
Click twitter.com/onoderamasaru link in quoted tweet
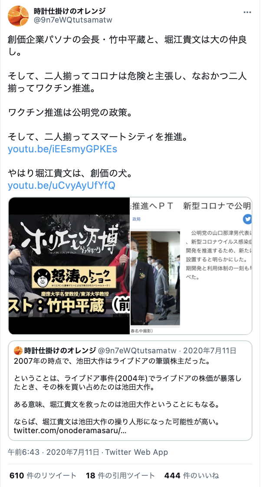point(70,431)
